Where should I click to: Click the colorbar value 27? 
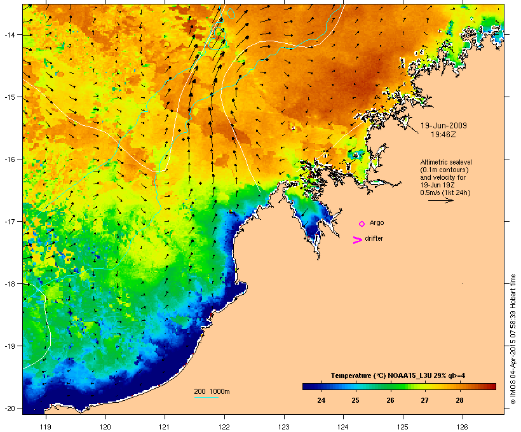[x=424, y=400]
